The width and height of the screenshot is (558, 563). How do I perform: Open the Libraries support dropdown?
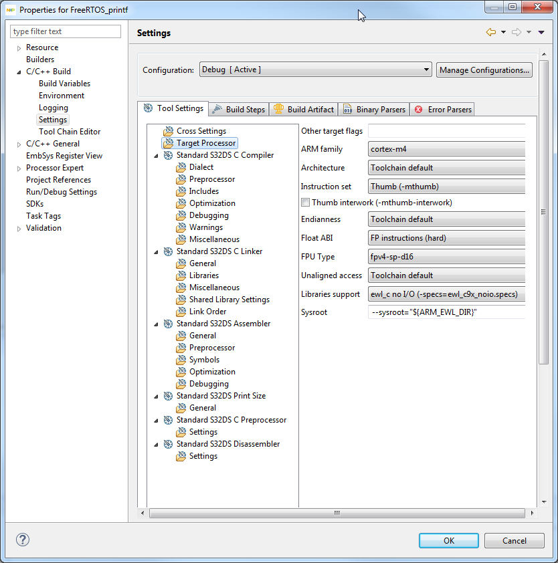(447, 294)
